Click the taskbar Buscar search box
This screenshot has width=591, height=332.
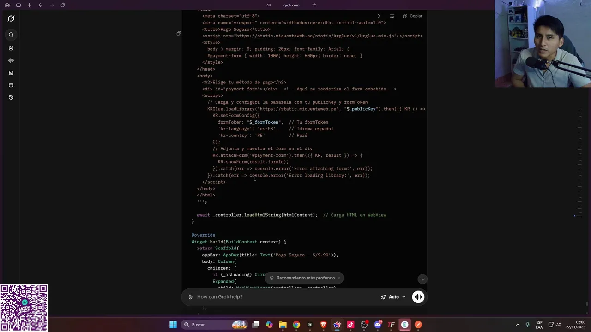[x=215, y=325]
